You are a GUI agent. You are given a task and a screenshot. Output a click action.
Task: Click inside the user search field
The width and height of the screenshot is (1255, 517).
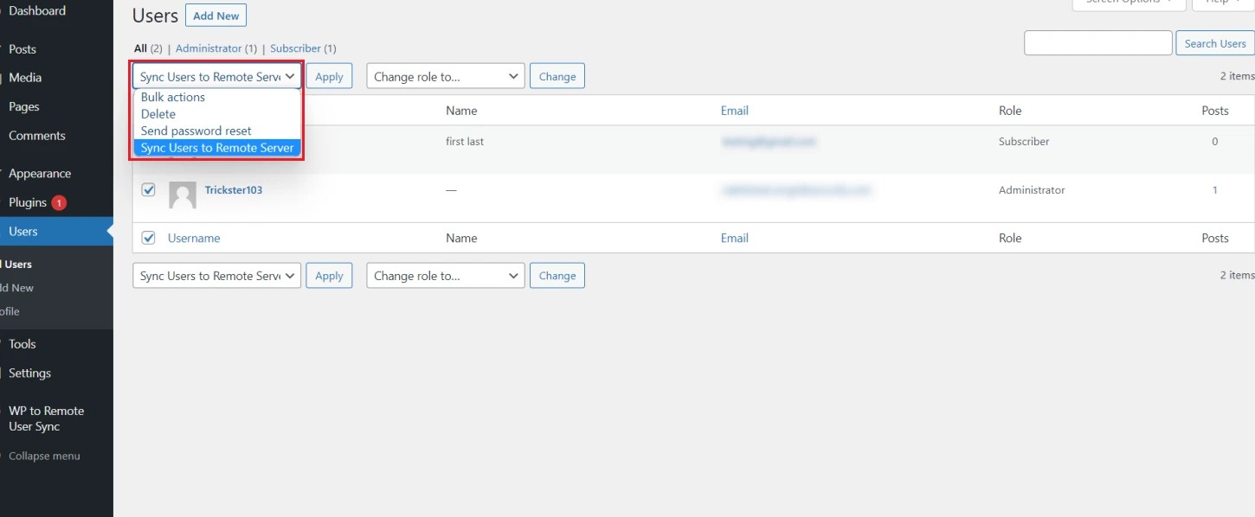1097,41
